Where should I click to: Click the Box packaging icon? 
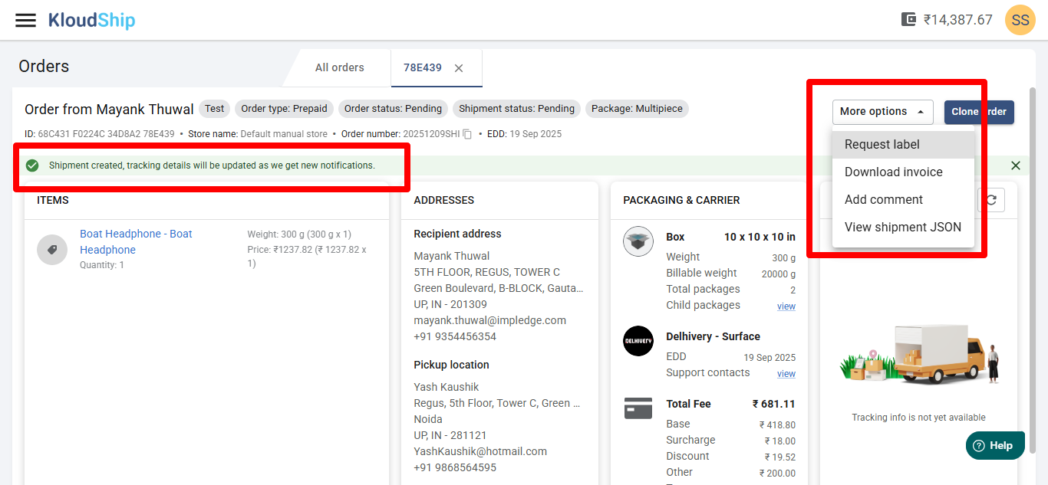[638, 241]
